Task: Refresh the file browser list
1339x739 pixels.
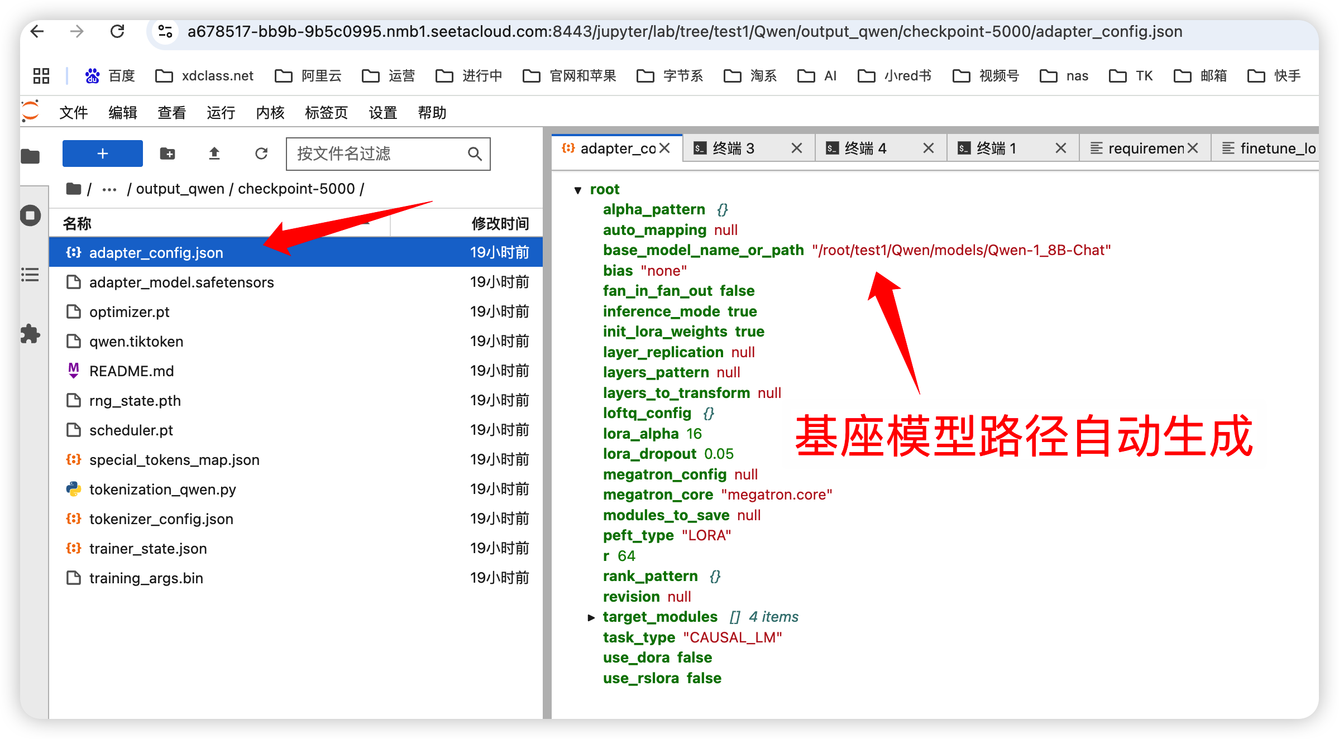Action: (261, 153)
